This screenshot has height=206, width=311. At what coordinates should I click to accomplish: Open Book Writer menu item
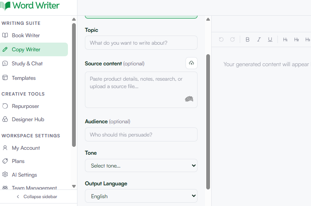click(x=34, y=35)
